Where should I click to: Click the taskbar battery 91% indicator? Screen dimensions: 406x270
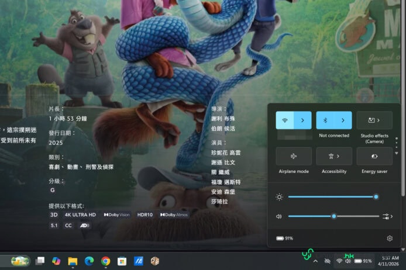[x=363, y=261]
